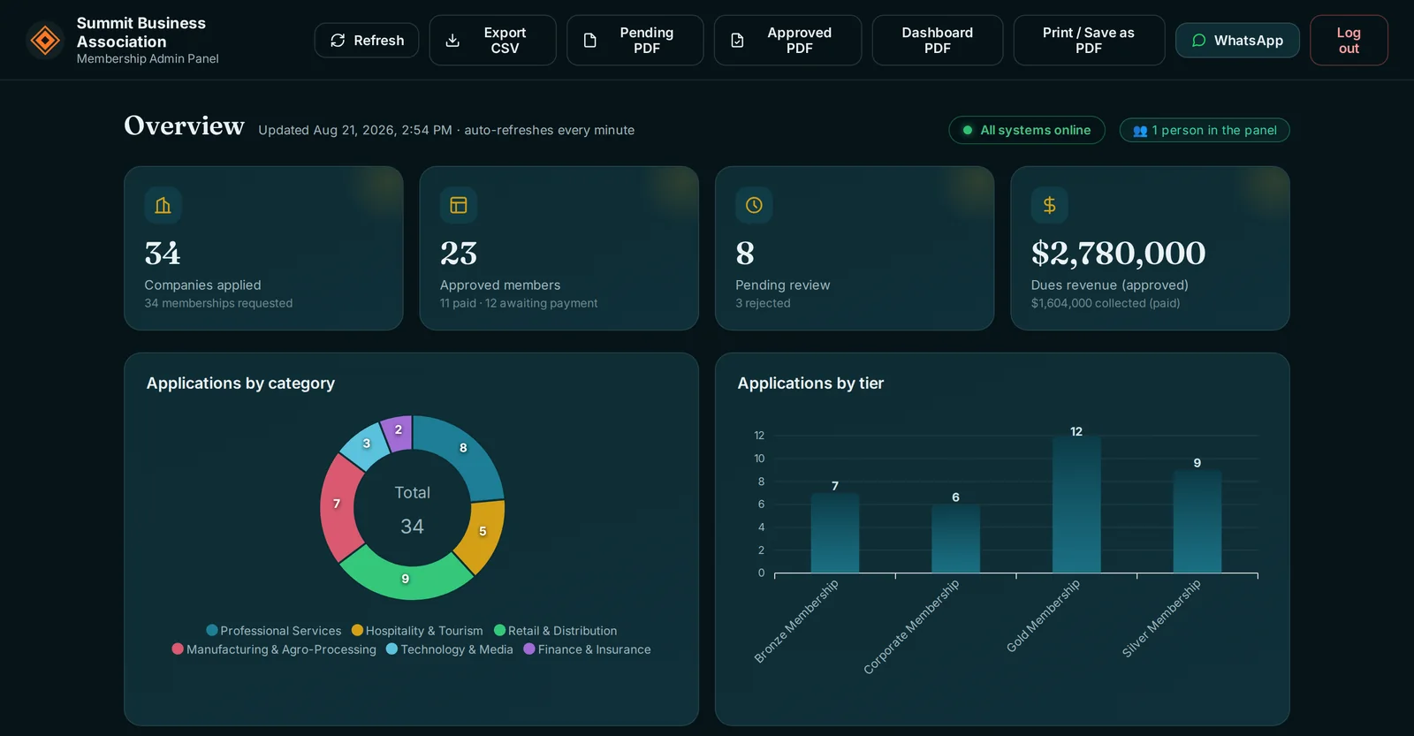1414x736 pixels.
Task: Click the Applications by category heading
Action: tap(240, 383)
